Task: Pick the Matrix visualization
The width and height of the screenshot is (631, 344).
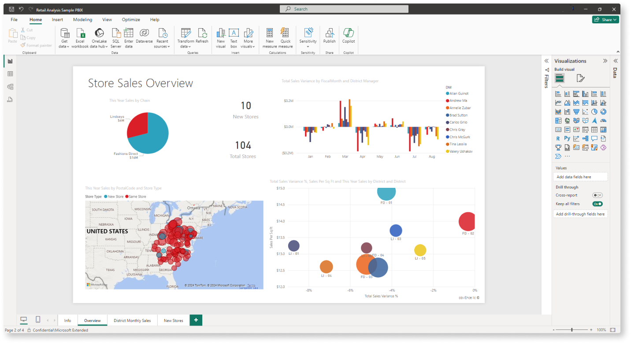Action: (604, 130)
